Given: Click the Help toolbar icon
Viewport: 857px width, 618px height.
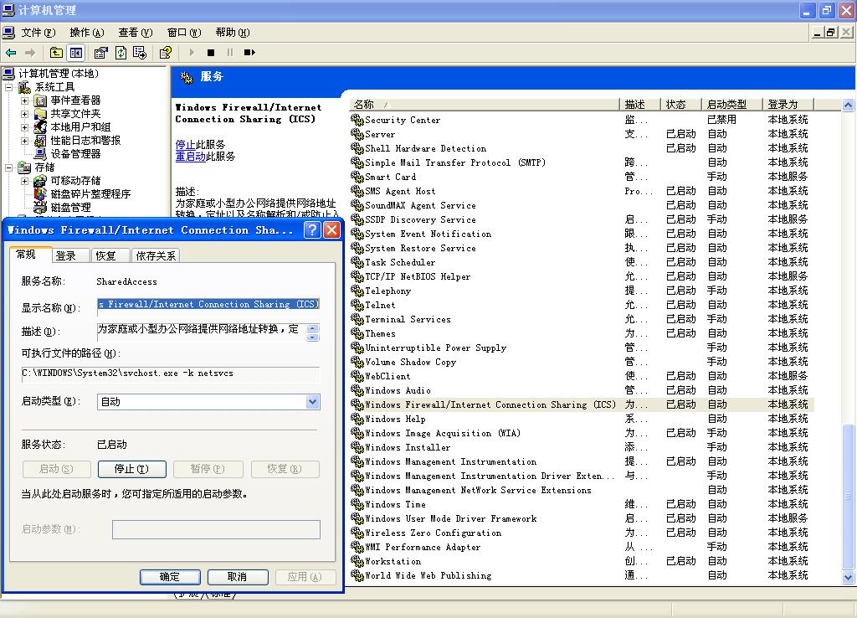Looking at the screenshot, I should click(x=165, y=53).
